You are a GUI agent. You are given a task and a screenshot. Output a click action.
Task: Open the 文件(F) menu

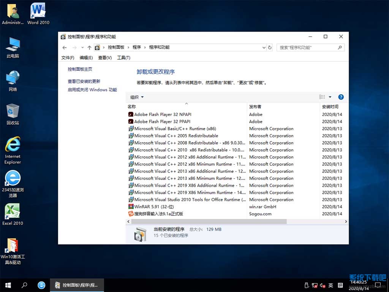pos(68,57)
